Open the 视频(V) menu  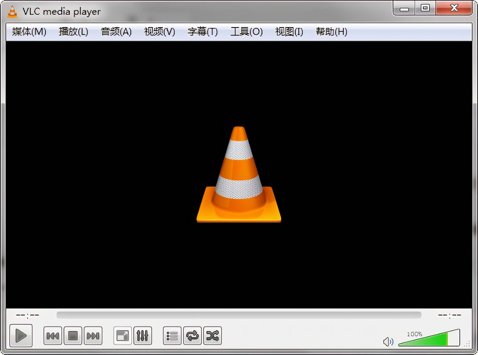point(159,32)
